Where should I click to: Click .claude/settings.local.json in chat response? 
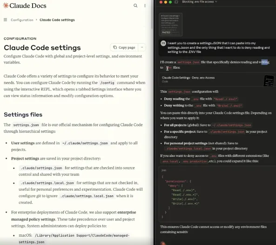(188, 148)
